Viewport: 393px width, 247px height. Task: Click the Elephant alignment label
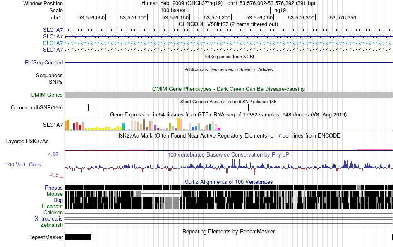[x=52, y=206]
